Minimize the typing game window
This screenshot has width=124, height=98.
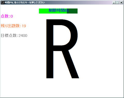coord(114,3)
